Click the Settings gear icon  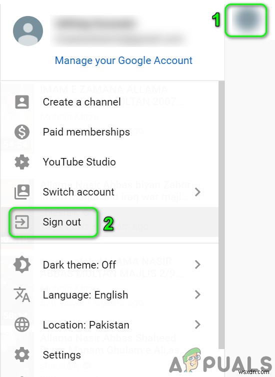pyautogui.click(x=22, y=354)
